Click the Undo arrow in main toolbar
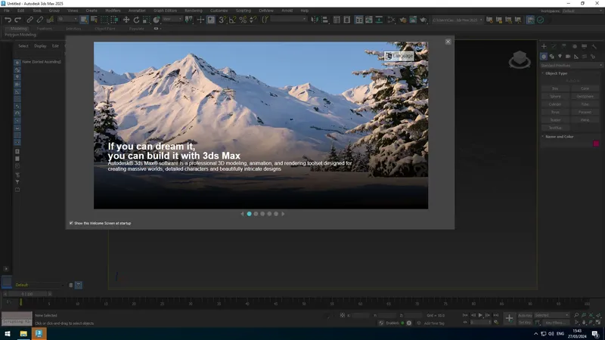This screenshot has width=605, height=340. 8,20
